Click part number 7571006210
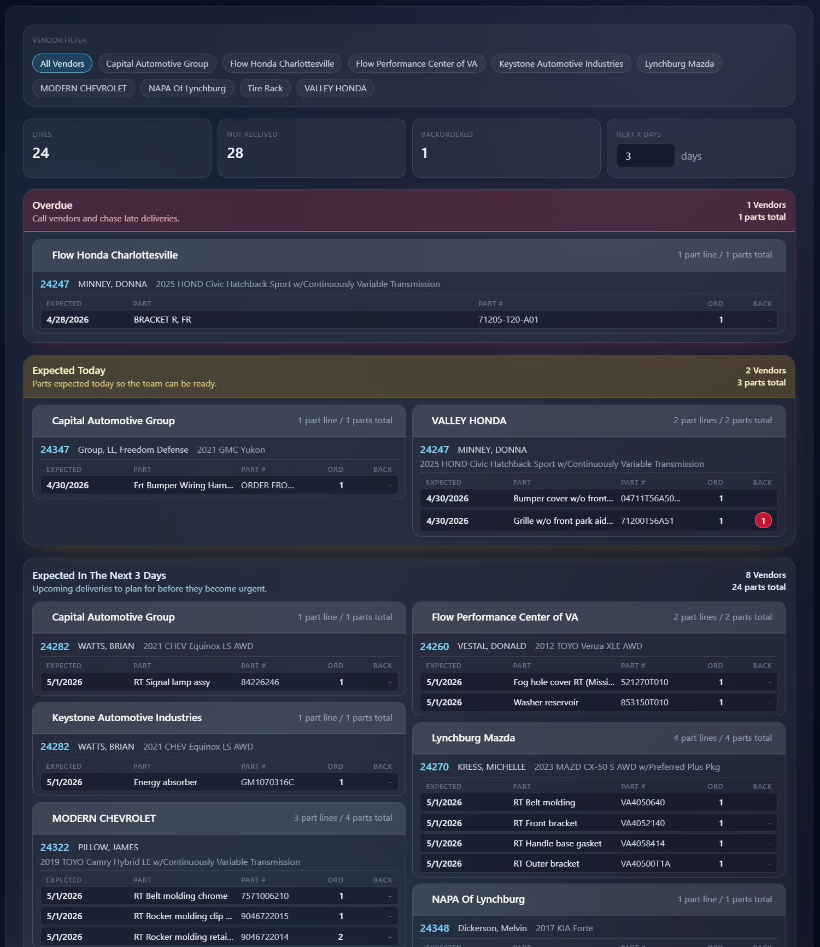820x947 pixels. [265, 896]
